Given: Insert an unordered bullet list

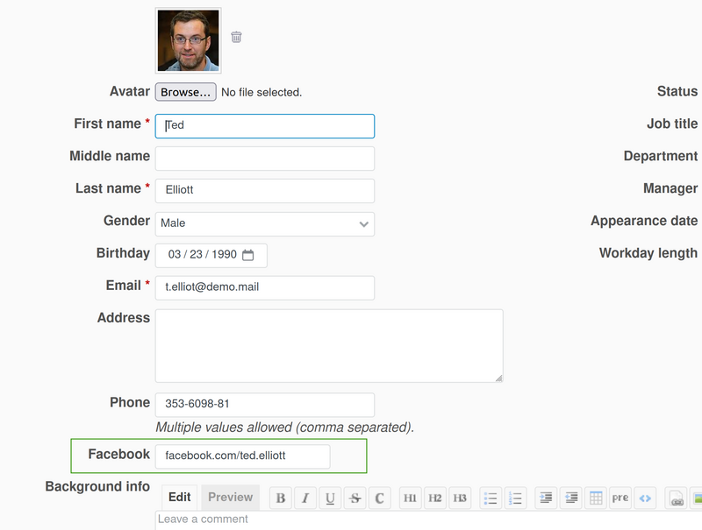Looking at the screenshot, I should point(491,498).
